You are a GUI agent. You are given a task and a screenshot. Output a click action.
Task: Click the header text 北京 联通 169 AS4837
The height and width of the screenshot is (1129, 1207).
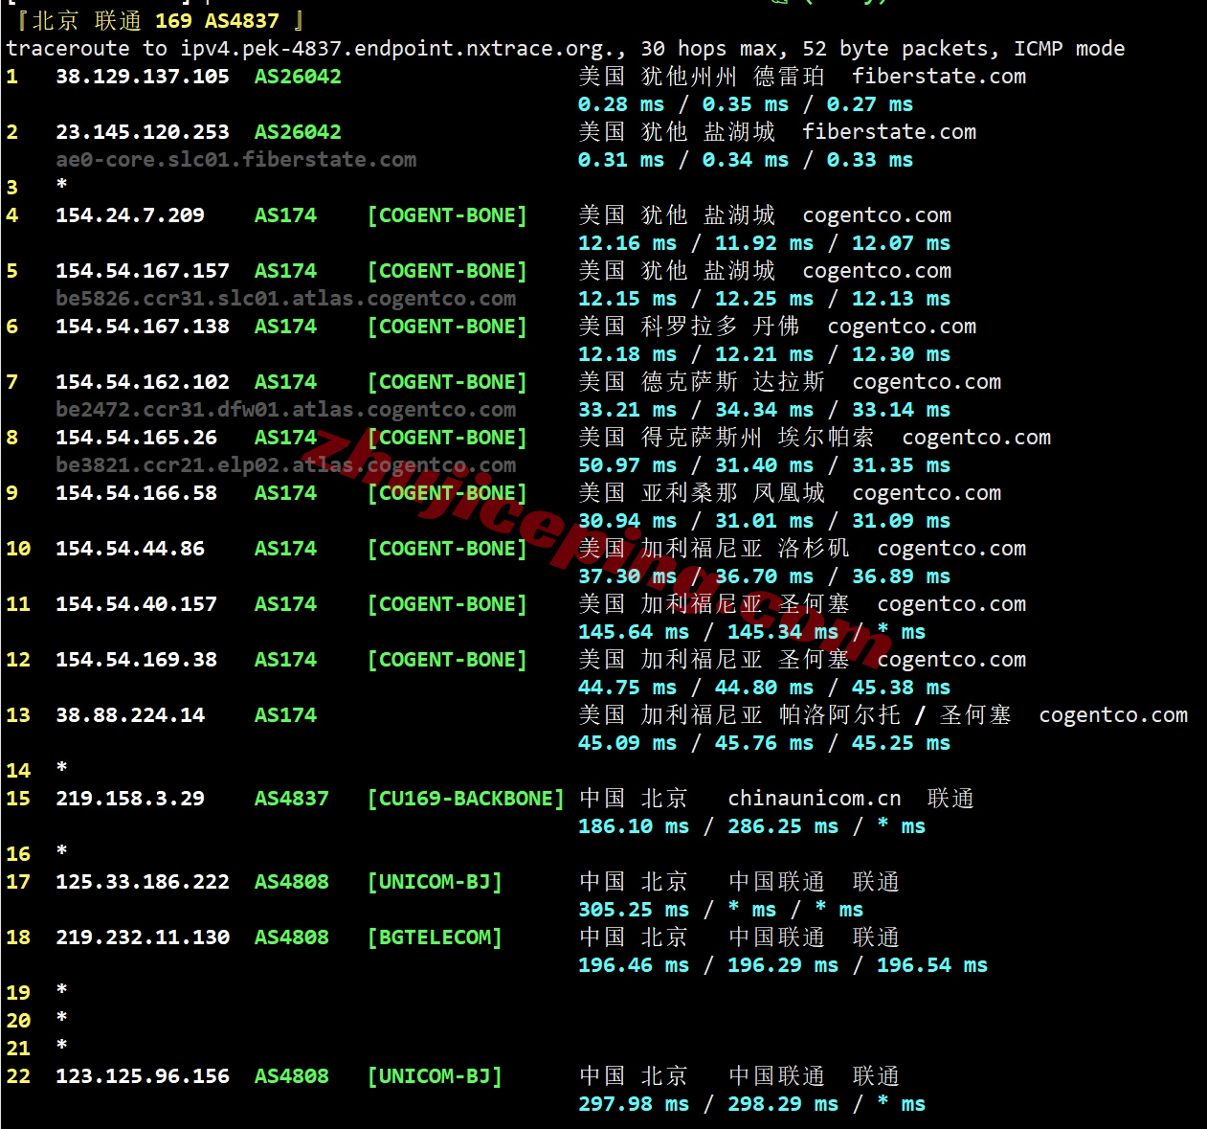click(156, 21)
